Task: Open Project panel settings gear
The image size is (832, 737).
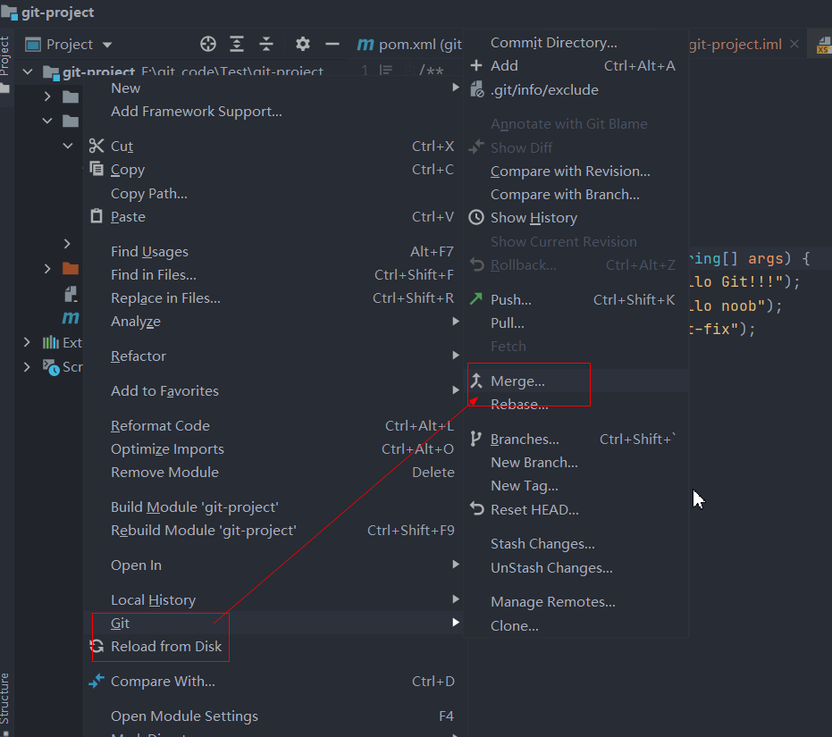Action: pos(302,44)
